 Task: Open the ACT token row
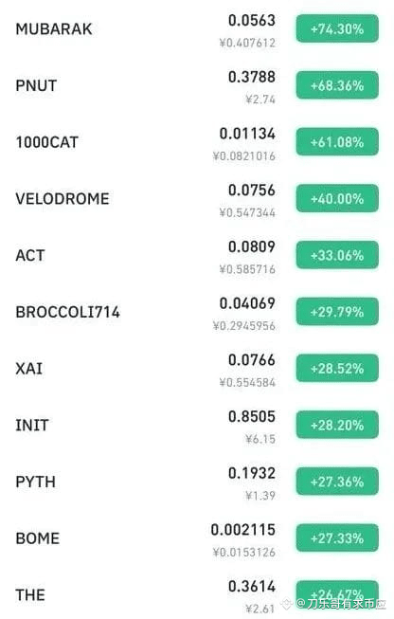(x=197, y=255)
